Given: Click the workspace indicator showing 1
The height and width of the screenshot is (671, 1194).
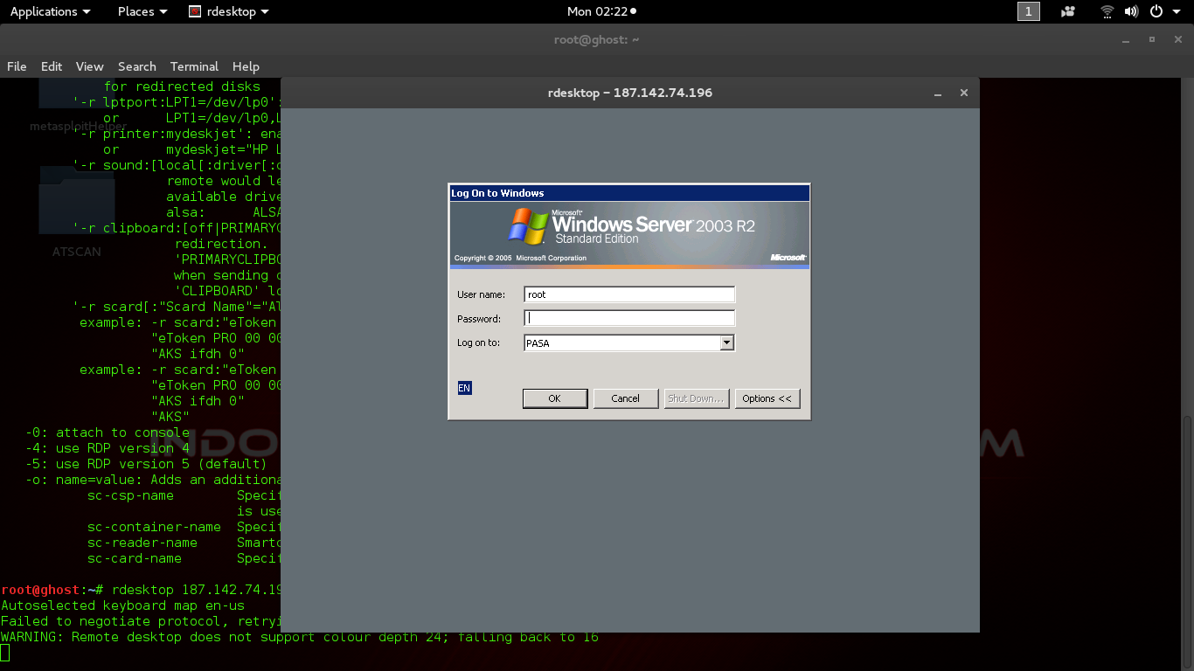Looking at the screenshot, I should pos(1028,11).
